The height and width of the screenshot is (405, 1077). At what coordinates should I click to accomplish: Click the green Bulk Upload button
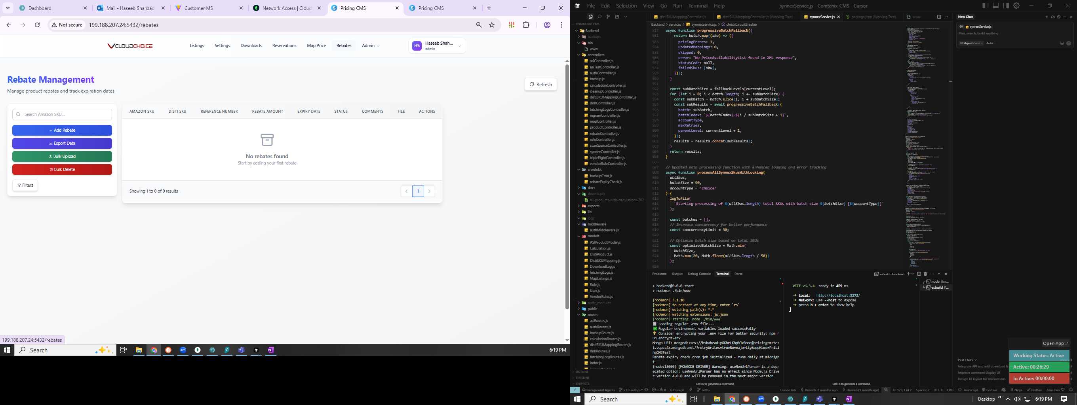[62, 156]
